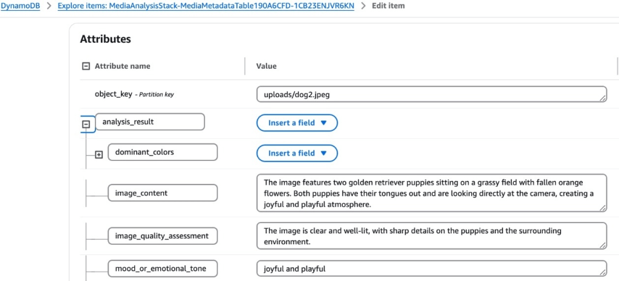Open Insert a field dropdown for dominant_colors
The height and width of the screenshot is (281, 619).
297,153
